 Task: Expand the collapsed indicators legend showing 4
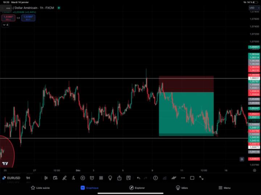pyautogui.click(x=5, y=25)
